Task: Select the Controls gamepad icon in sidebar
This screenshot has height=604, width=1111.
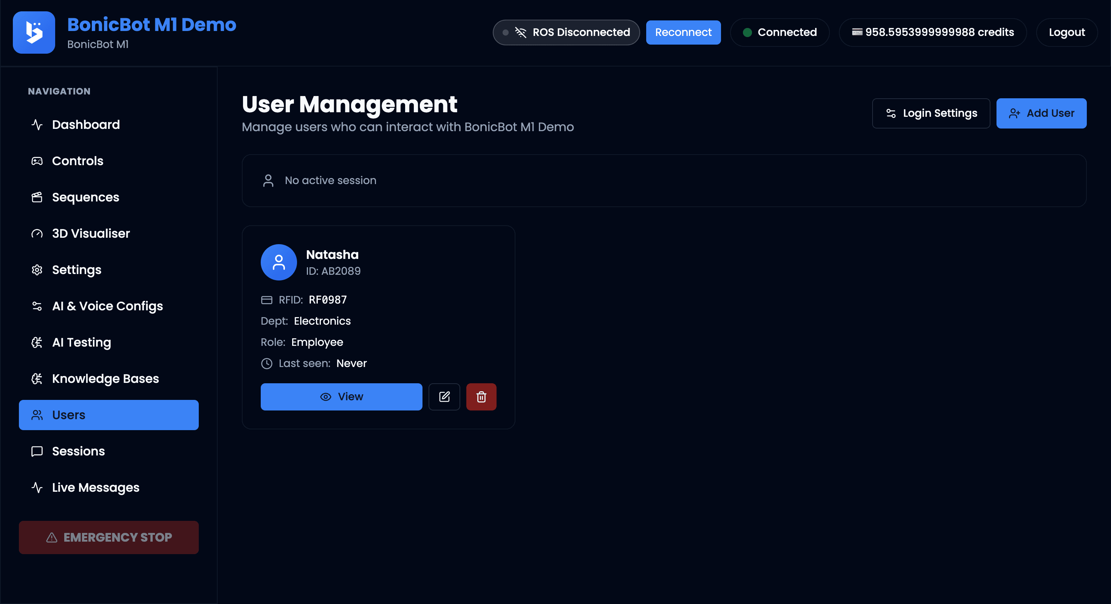Action: (x=37, y=161)
